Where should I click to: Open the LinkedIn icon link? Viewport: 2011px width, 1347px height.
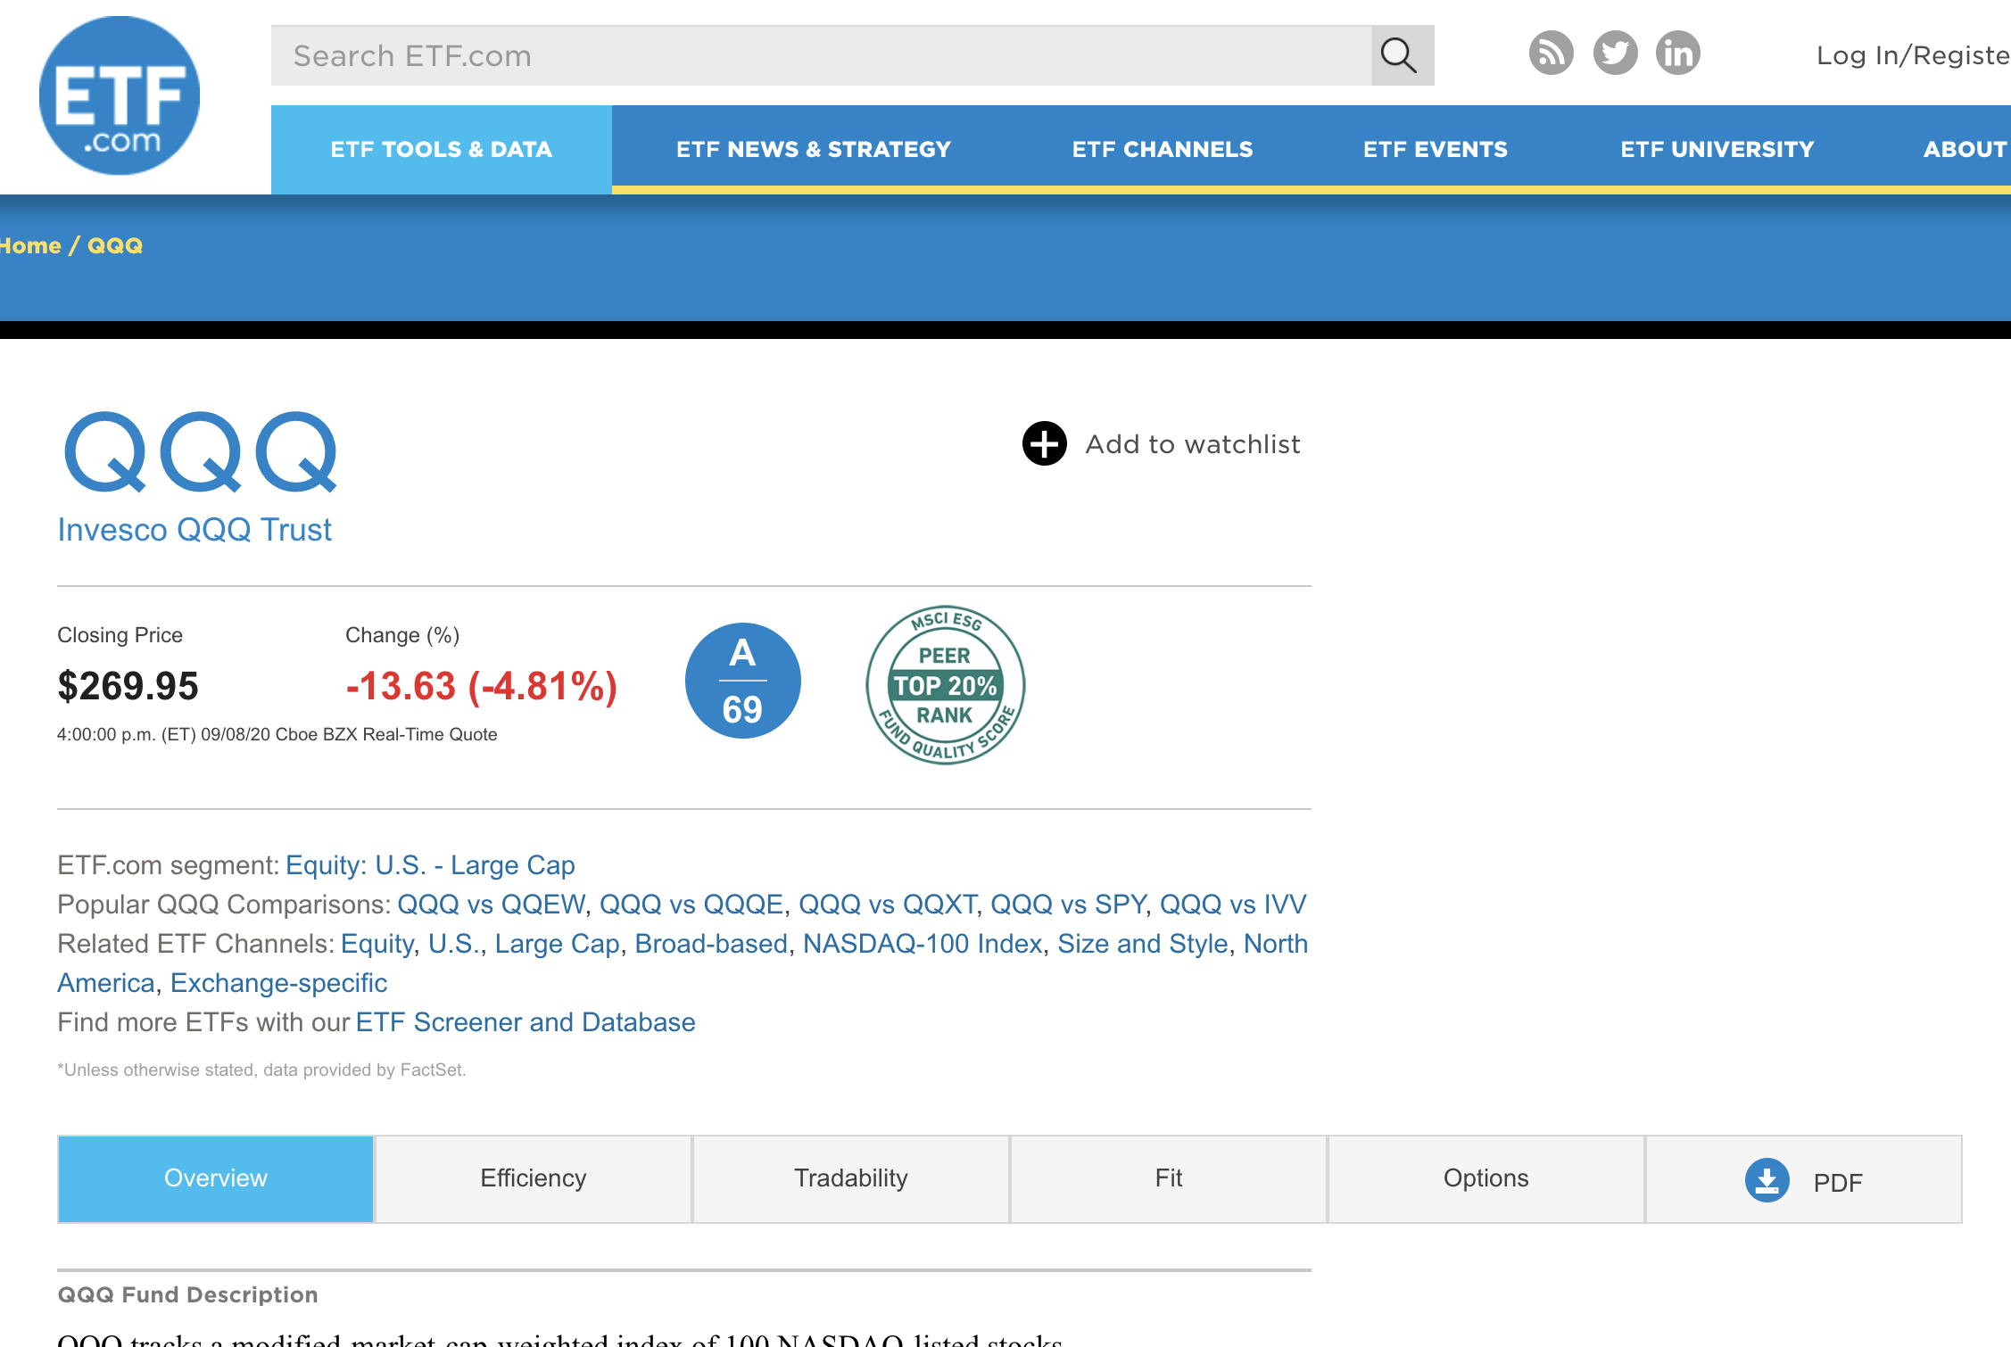1677,54
